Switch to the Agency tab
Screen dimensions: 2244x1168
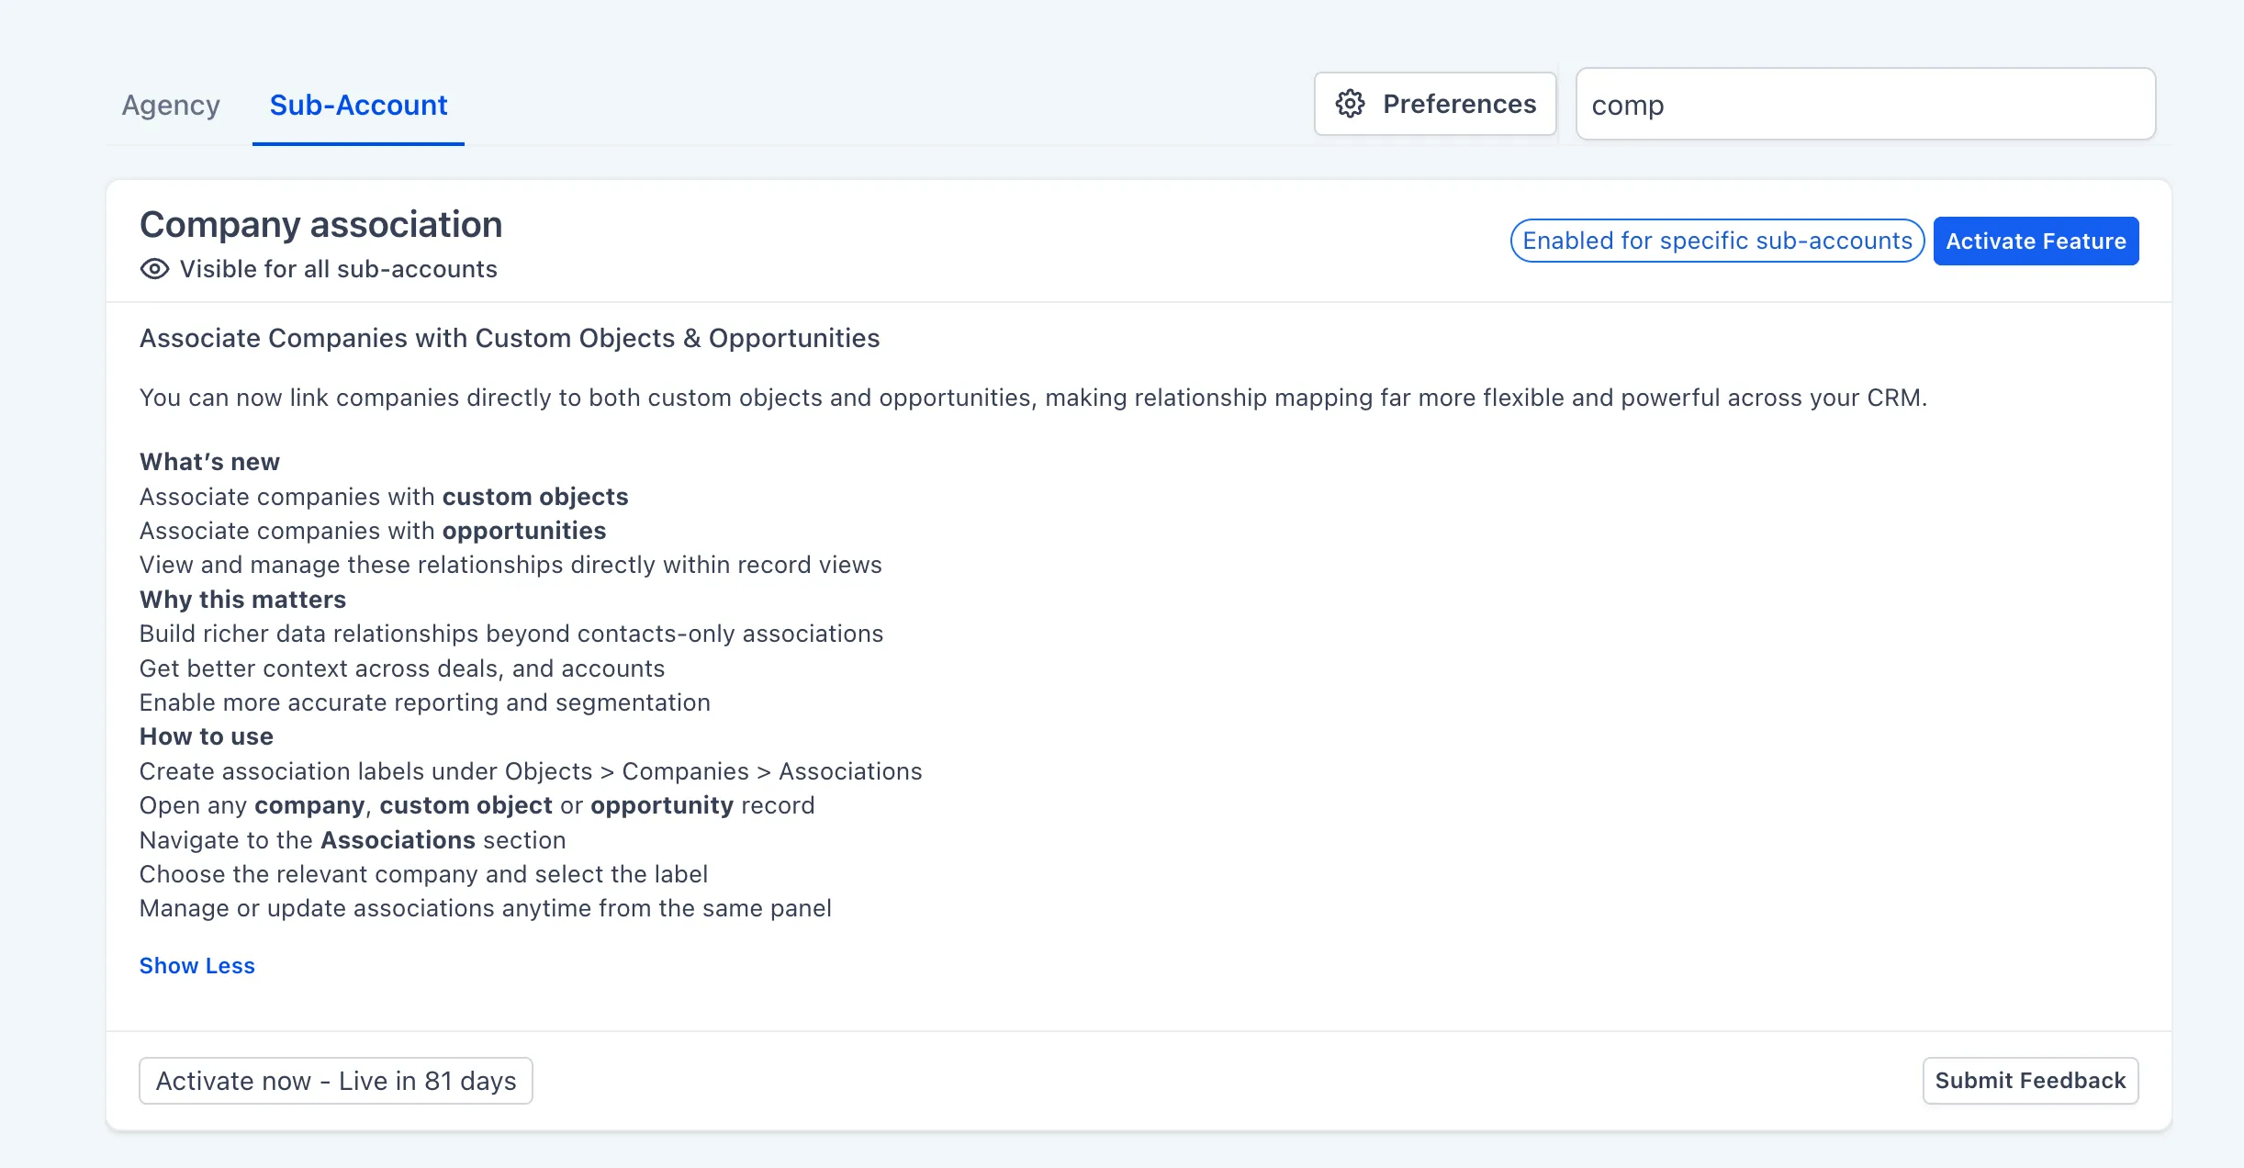tap(171, 105)
